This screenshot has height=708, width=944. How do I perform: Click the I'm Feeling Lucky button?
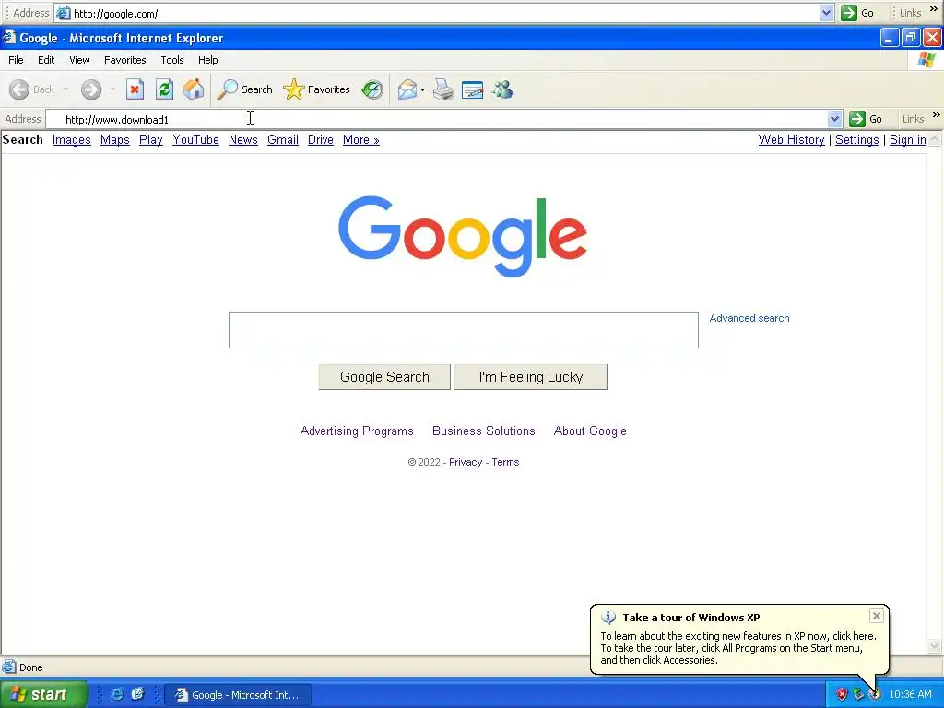pos(531,377)
